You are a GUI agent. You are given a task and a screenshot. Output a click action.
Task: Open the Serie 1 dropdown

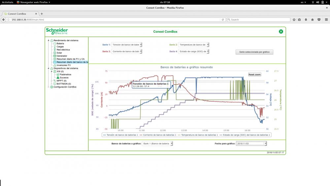tap(127, 45)
